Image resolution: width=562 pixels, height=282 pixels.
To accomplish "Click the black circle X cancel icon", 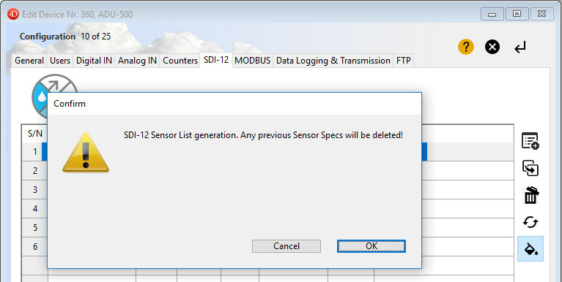I will (492, 47).
